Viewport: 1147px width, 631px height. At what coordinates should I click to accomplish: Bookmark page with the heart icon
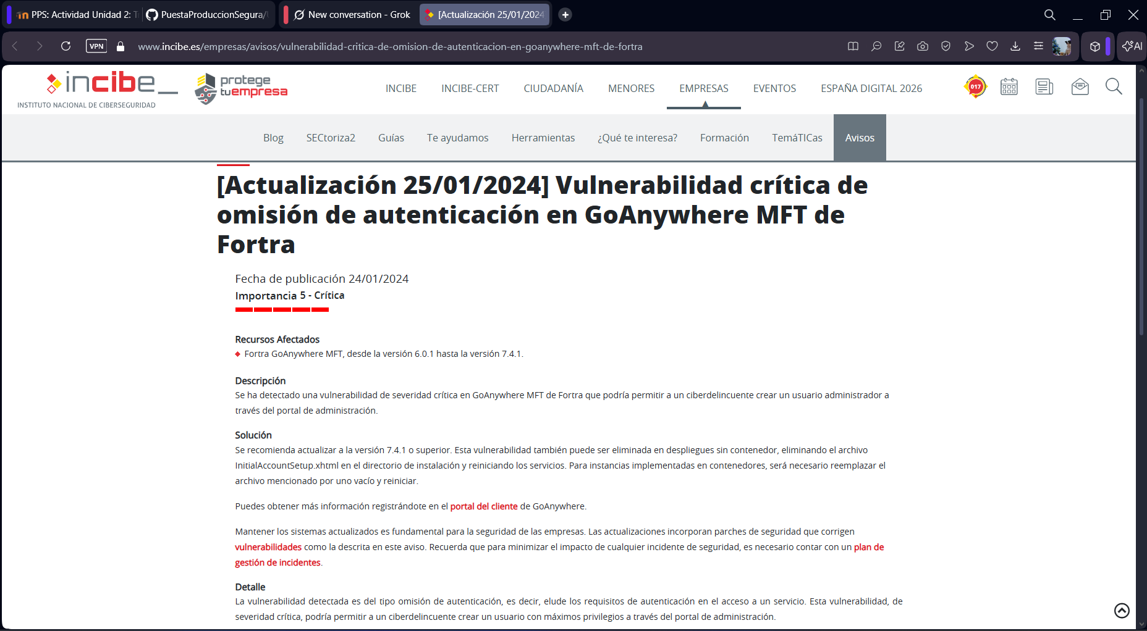coord(992,46)
